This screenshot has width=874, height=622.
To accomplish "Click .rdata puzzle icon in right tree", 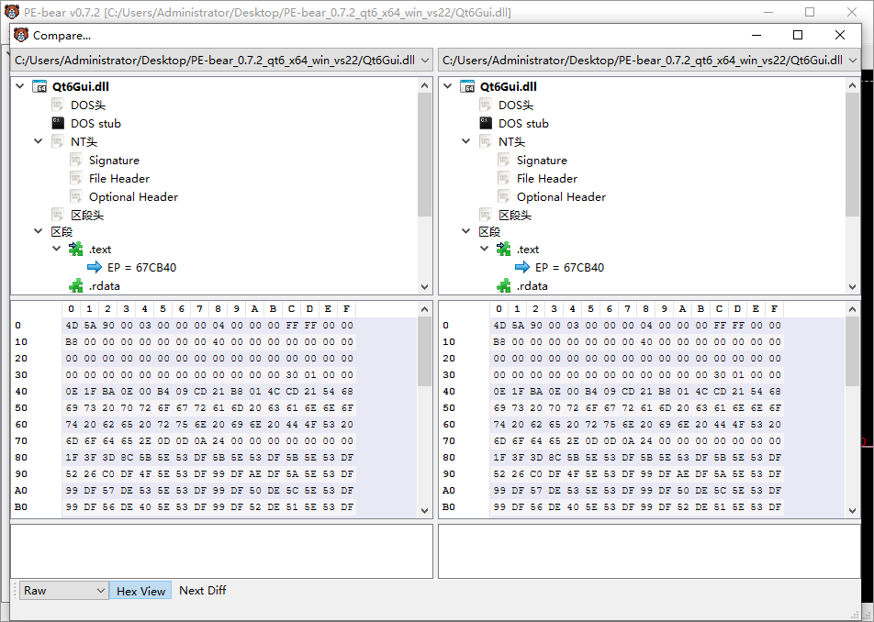I will coord(503,286).
